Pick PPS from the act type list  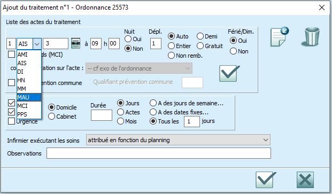click(29, 114)
